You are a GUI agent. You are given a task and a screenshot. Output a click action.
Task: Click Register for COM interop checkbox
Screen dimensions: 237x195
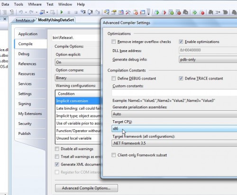[x=57, y=172]
